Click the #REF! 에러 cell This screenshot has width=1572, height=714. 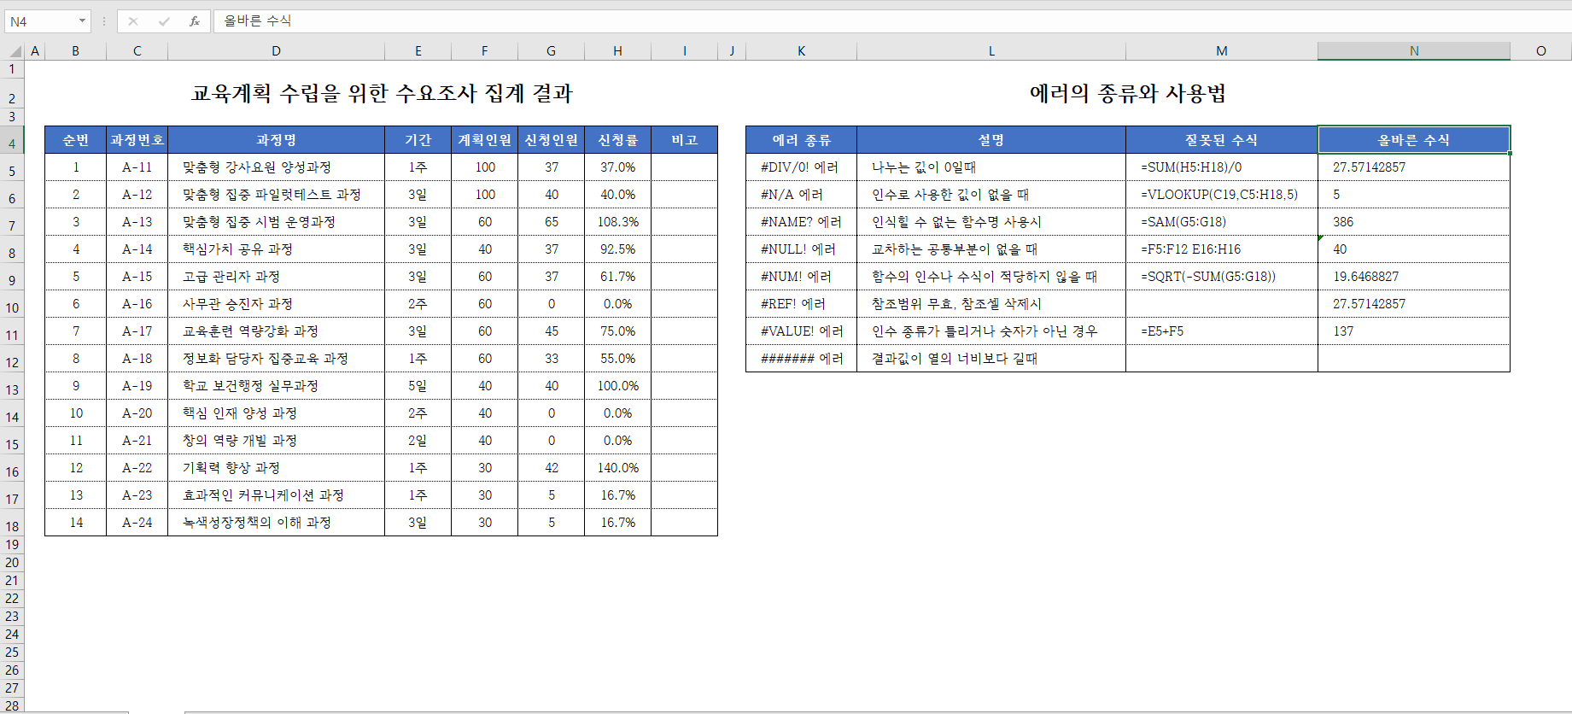(x=801, y=304)
